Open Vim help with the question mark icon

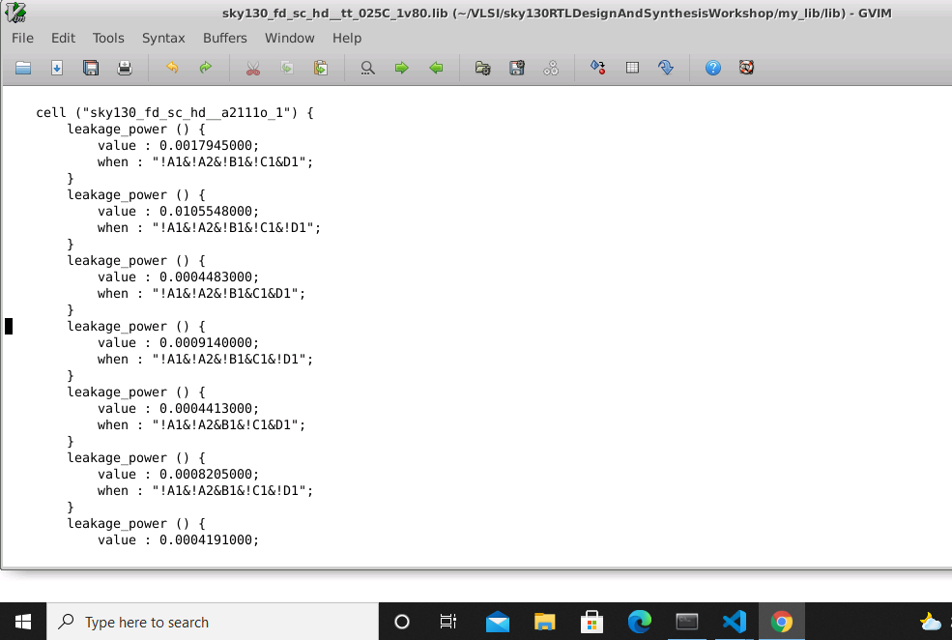[x=712, y=68]
